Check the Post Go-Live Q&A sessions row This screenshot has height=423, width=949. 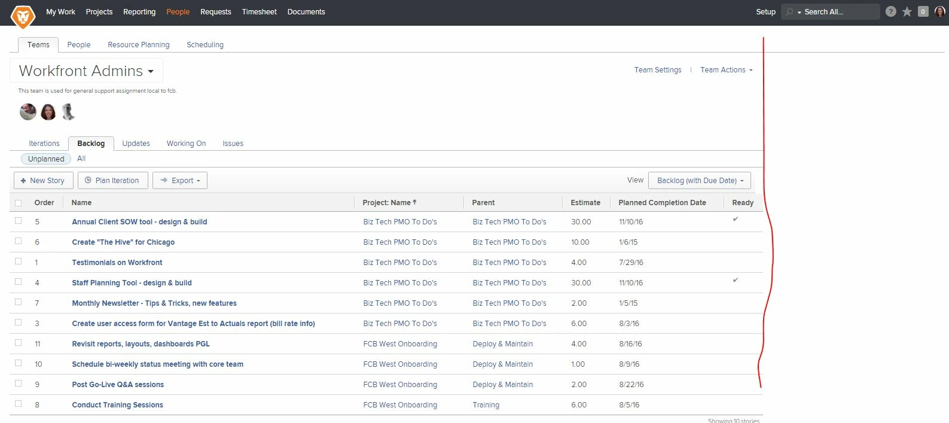[x=18, y=384]
